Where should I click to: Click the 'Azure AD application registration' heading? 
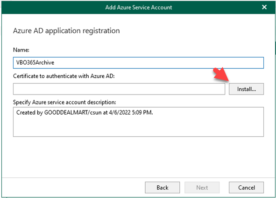point(66,31)
